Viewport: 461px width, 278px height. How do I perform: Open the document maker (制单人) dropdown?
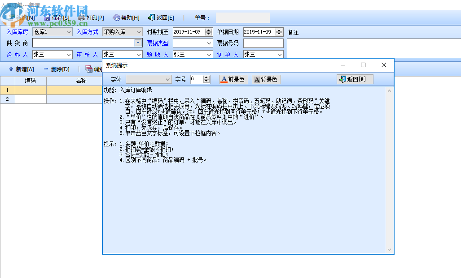(280, 55)
